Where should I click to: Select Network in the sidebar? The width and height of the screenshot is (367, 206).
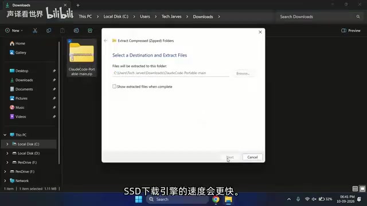(x=19, y=181)
